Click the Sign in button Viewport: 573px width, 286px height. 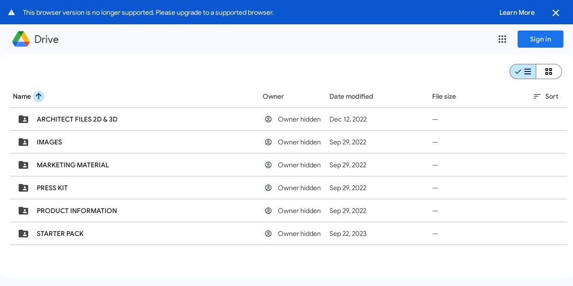pyautogui.click(x=540, y=39)
